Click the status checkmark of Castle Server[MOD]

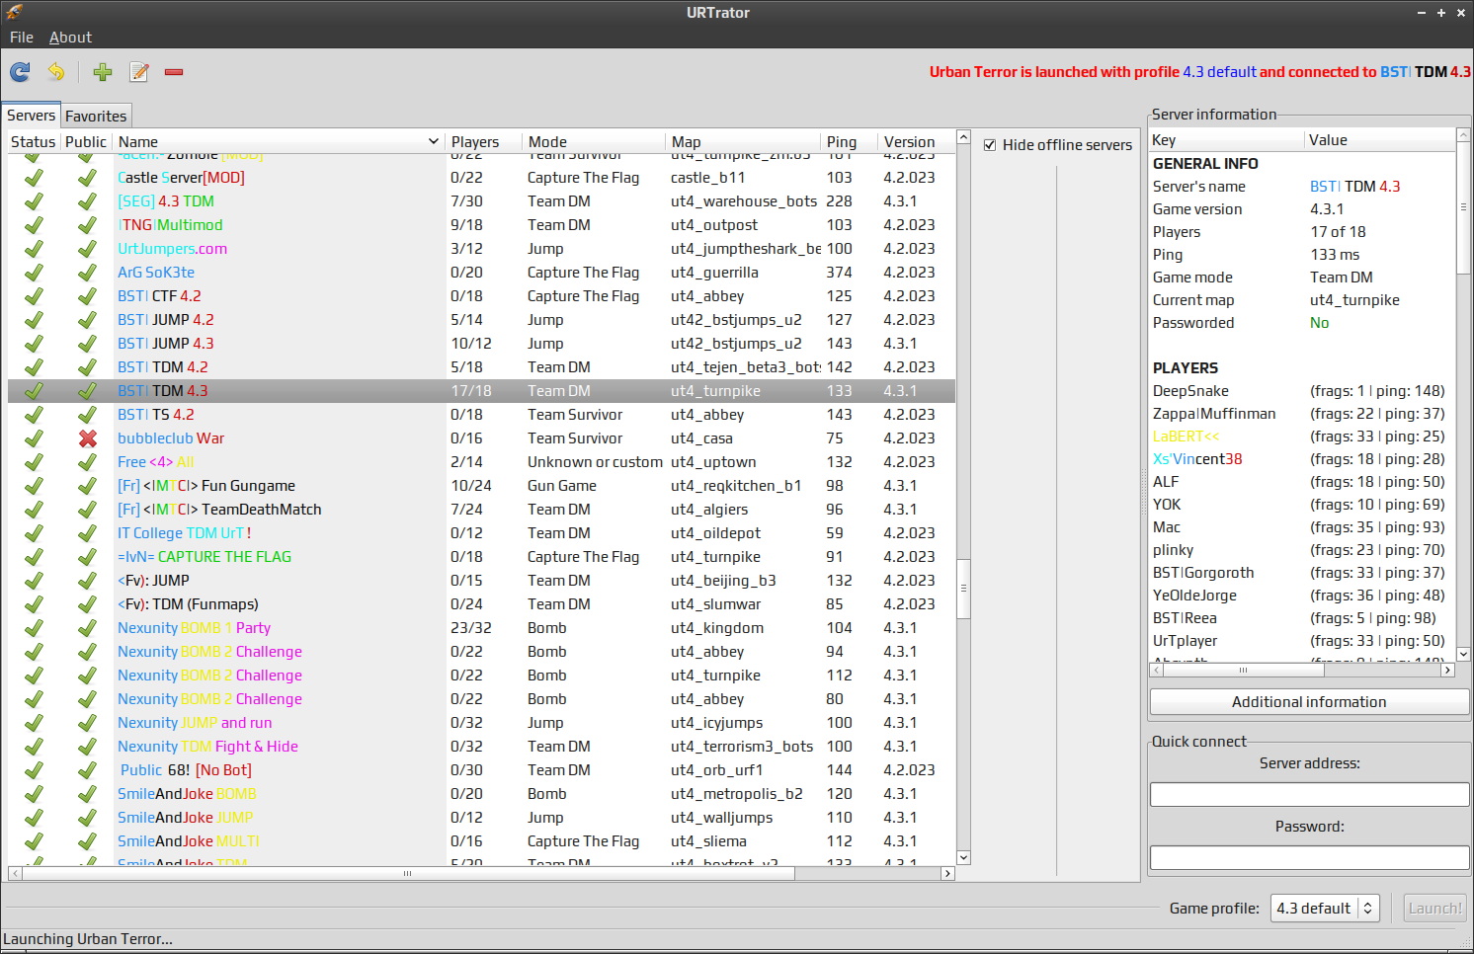[34, 178]
